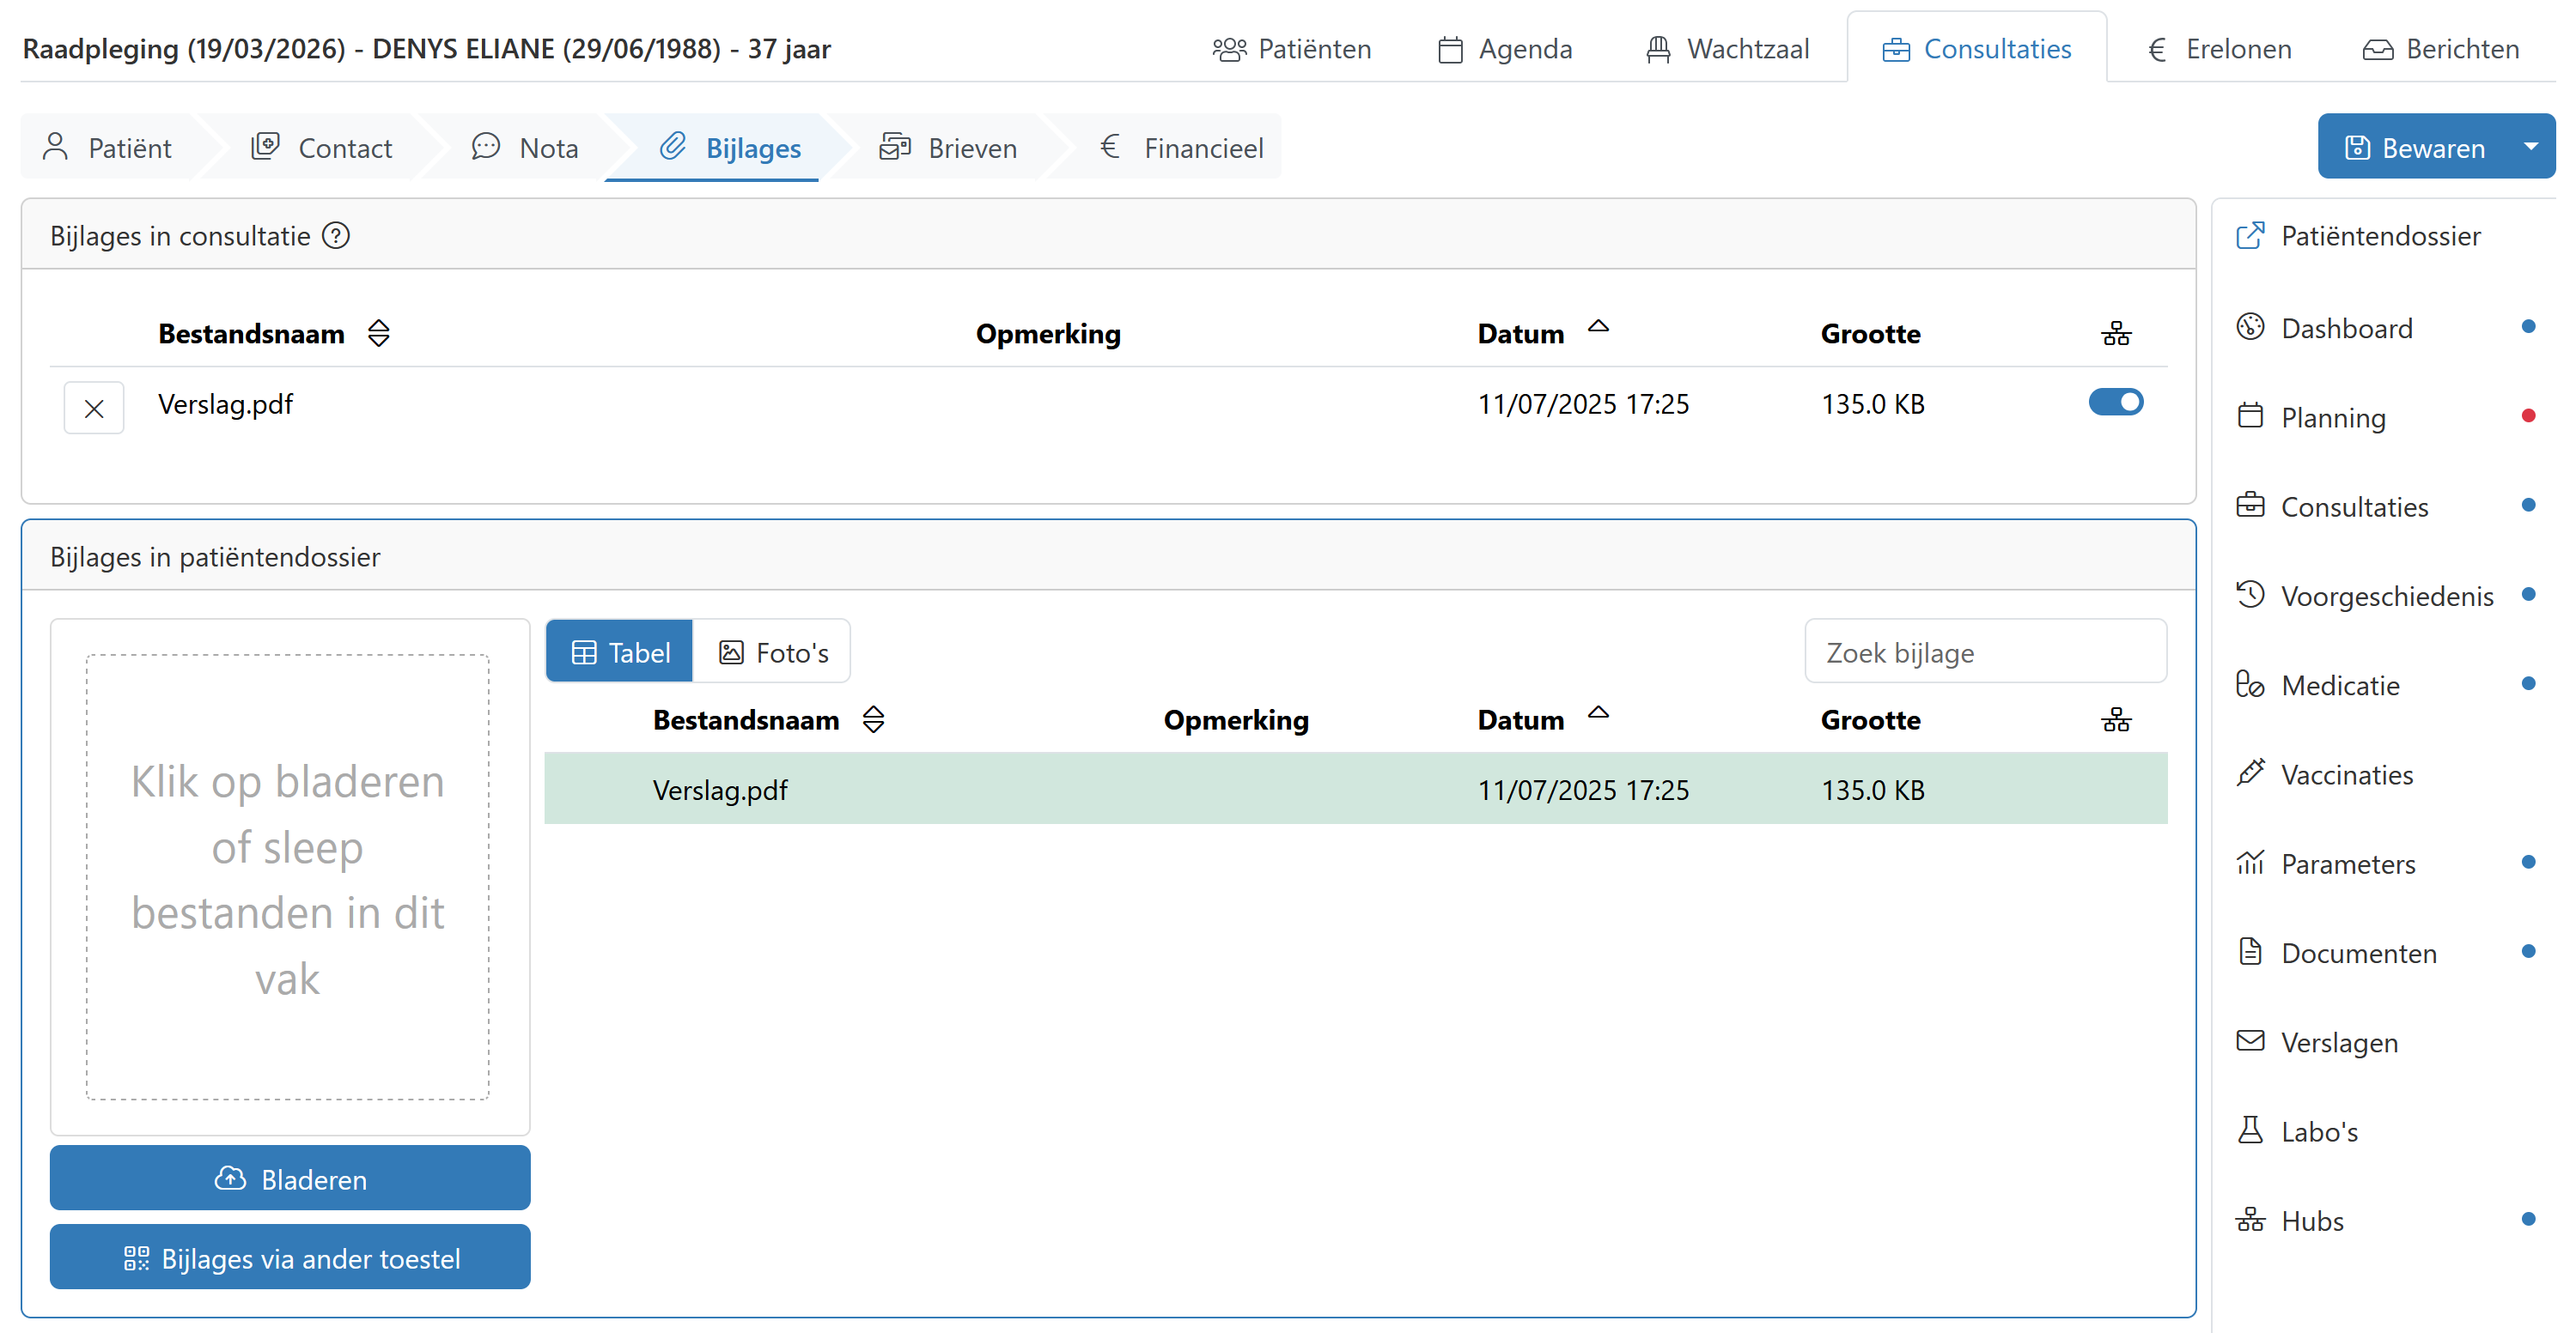Expand the Bewaren dropdown arrow
2576x1333 pixels.
tap(2530, 147)
